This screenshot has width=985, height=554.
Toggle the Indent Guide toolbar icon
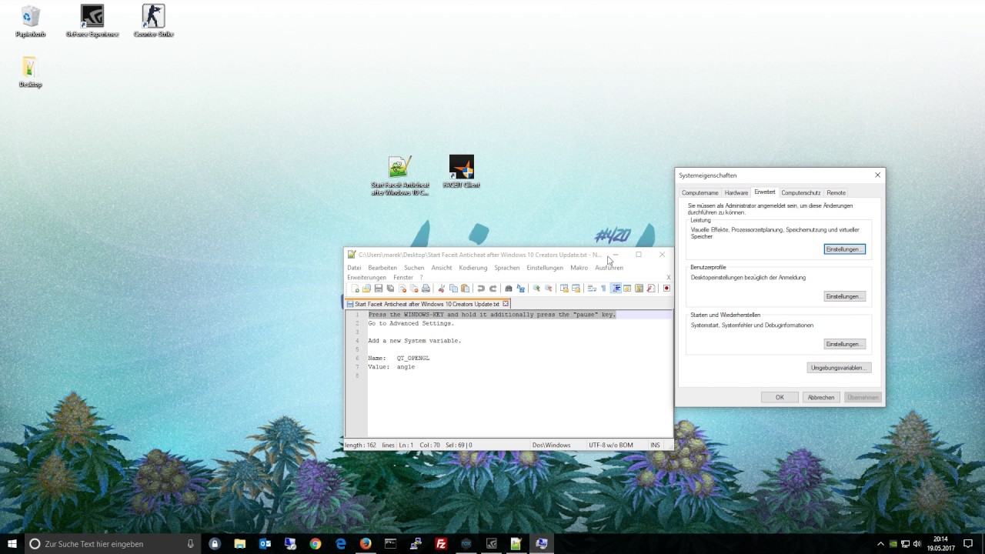616,289
